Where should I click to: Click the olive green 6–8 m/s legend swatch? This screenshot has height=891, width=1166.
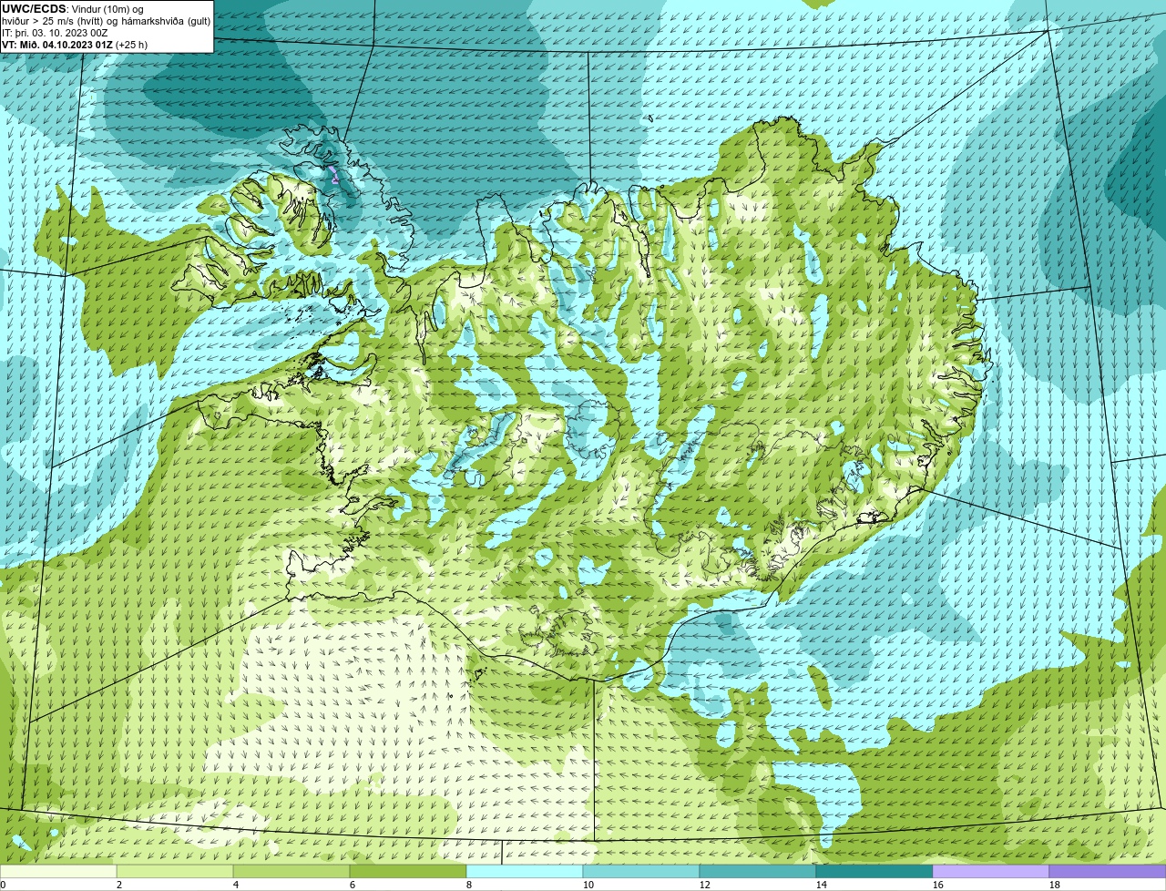408,872
